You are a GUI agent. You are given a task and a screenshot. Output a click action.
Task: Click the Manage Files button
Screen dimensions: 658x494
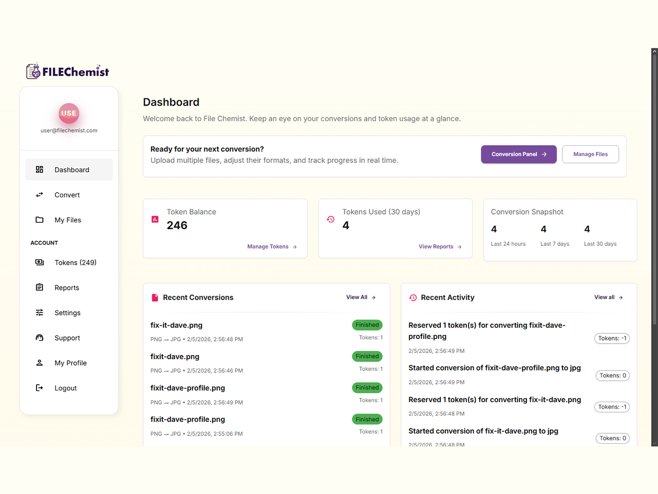[x=590, y=154]
